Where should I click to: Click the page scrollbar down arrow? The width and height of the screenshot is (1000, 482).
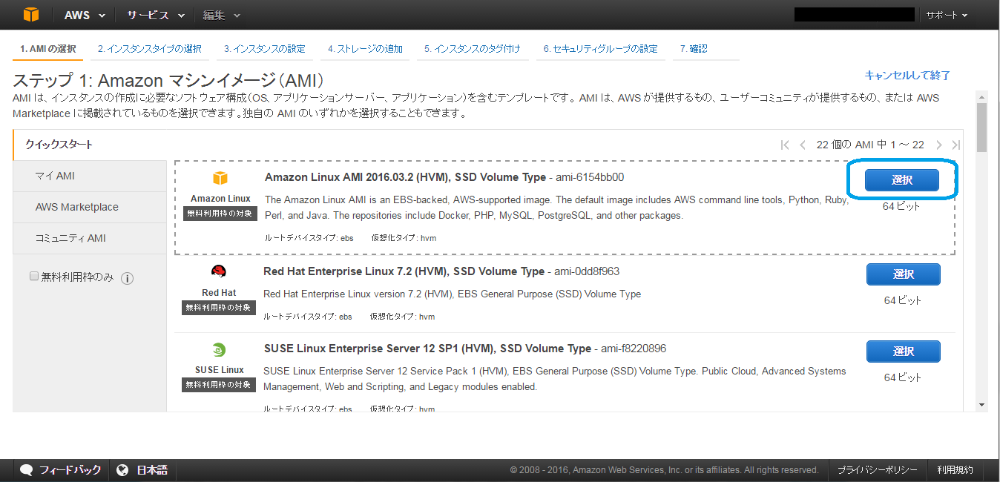981,405
